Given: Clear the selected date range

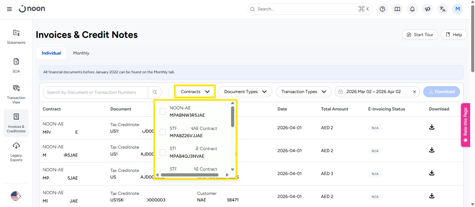Looking at the screenshot, I should coord(414,92).
